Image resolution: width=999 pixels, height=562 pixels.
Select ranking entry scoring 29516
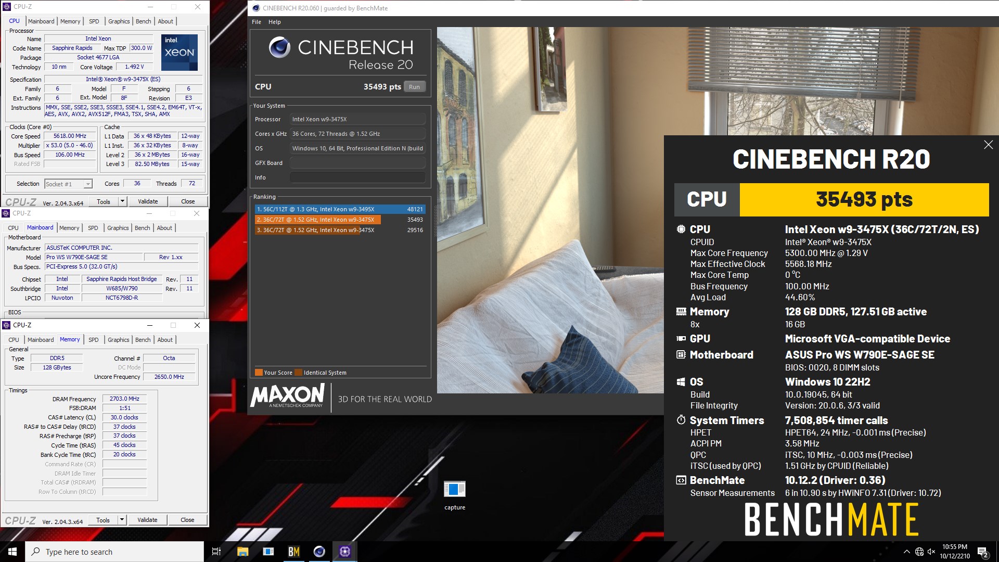(340, 230)
